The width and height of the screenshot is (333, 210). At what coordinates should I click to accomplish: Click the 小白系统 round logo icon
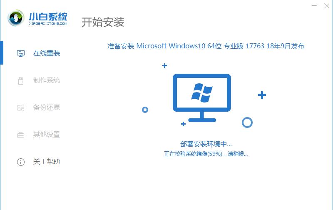pos(15,18)
